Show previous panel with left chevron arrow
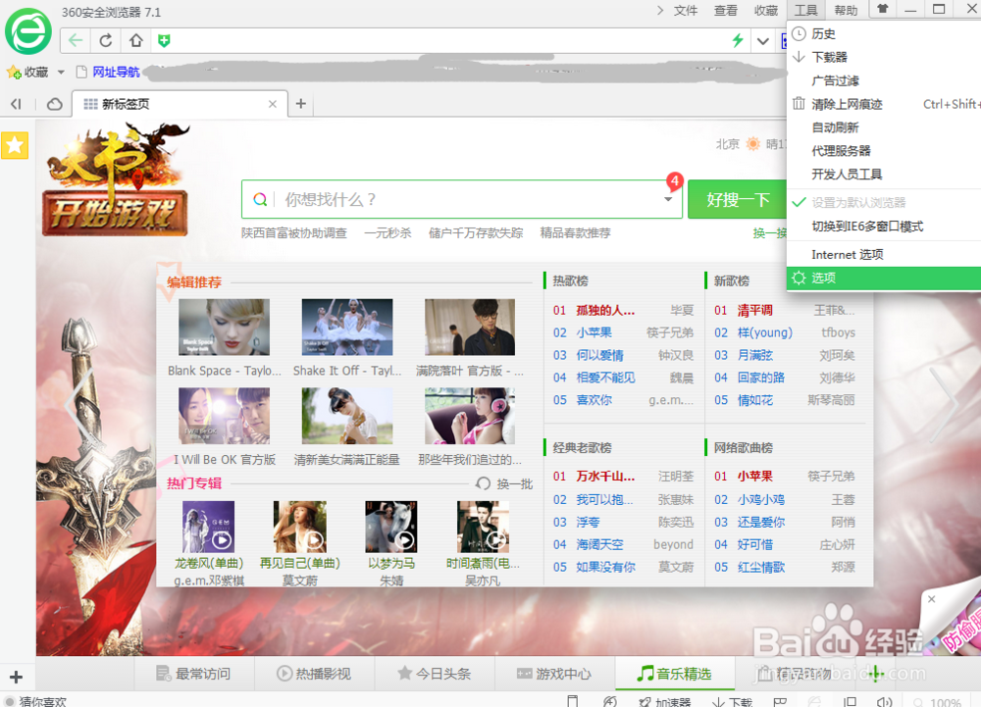The height and width of the screenshot is (707, 981). pyautogui.click(x=78, y=405)
